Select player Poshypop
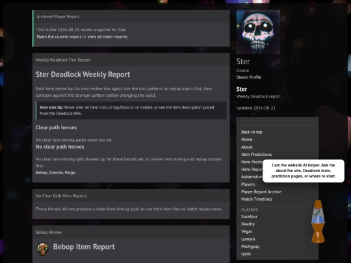 pos(250,247)
